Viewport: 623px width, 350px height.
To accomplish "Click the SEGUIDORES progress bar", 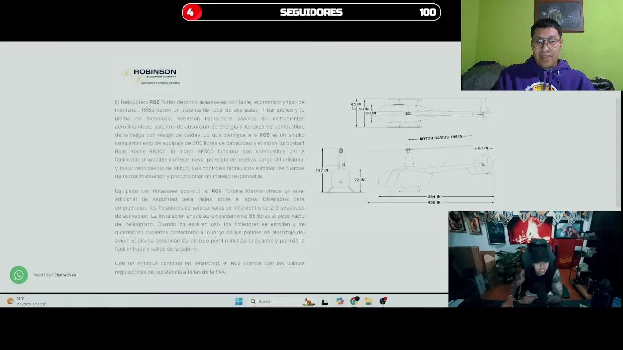I will pyautogui.click(x=311, y=12).
